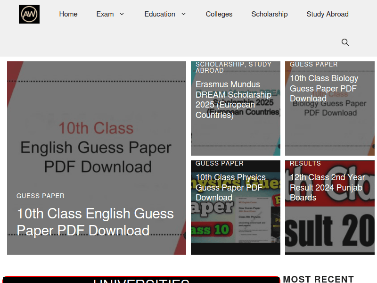Screen dimensions: 377x283
Task: Click the Universities banner
Action: click(141, 279)
